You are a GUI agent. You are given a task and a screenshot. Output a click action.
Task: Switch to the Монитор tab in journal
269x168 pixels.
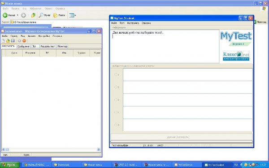pos(62,46)
